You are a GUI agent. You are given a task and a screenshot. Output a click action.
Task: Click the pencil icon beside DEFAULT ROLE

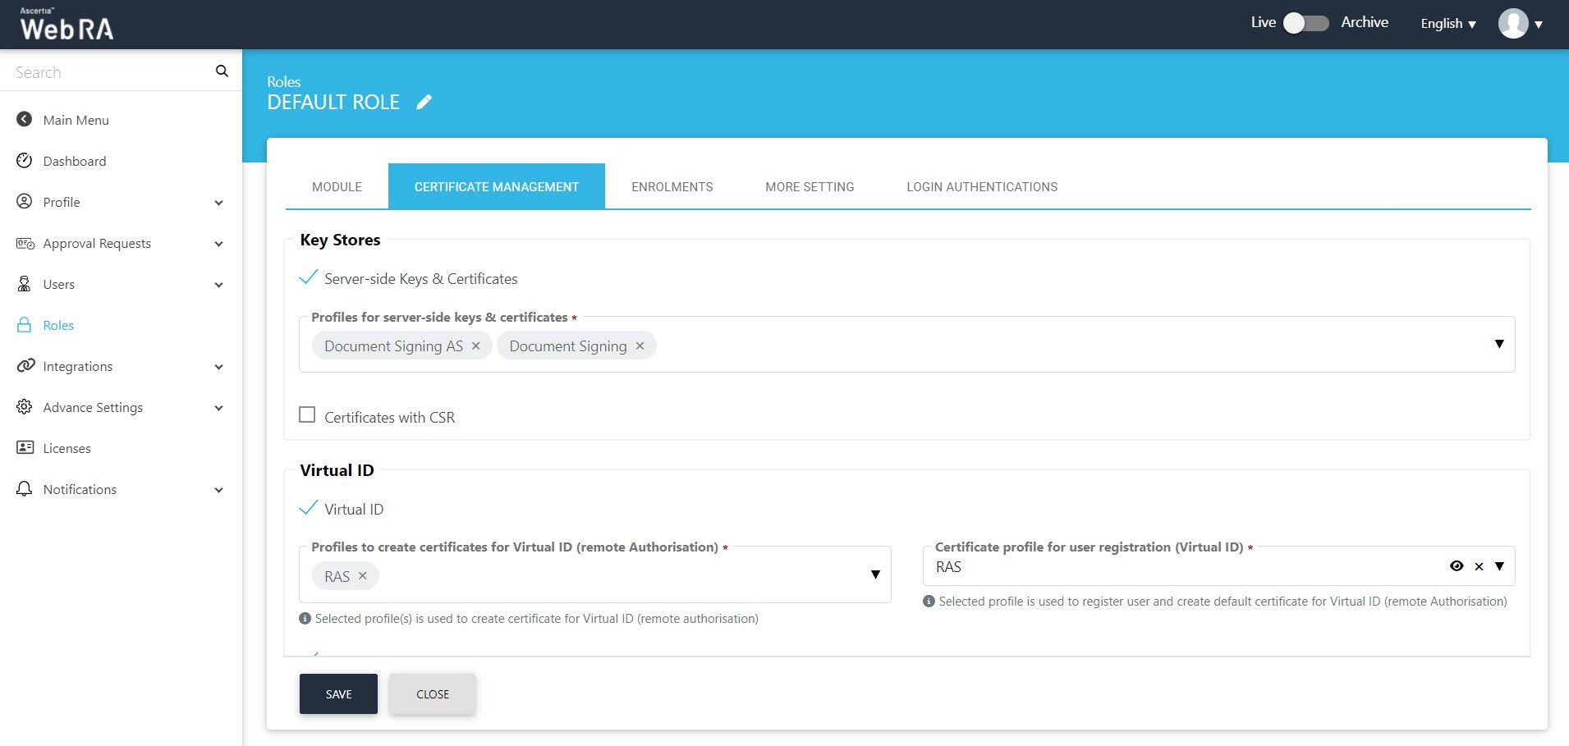pos(424,102)
